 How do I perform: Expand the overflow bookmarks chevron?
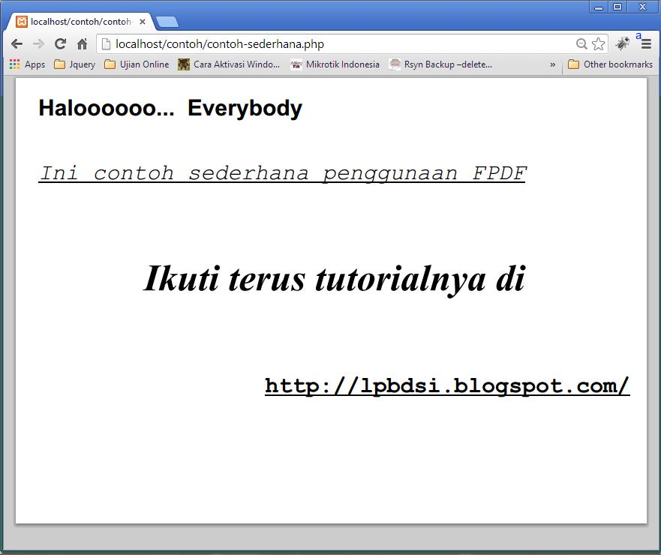pos(552,64)
